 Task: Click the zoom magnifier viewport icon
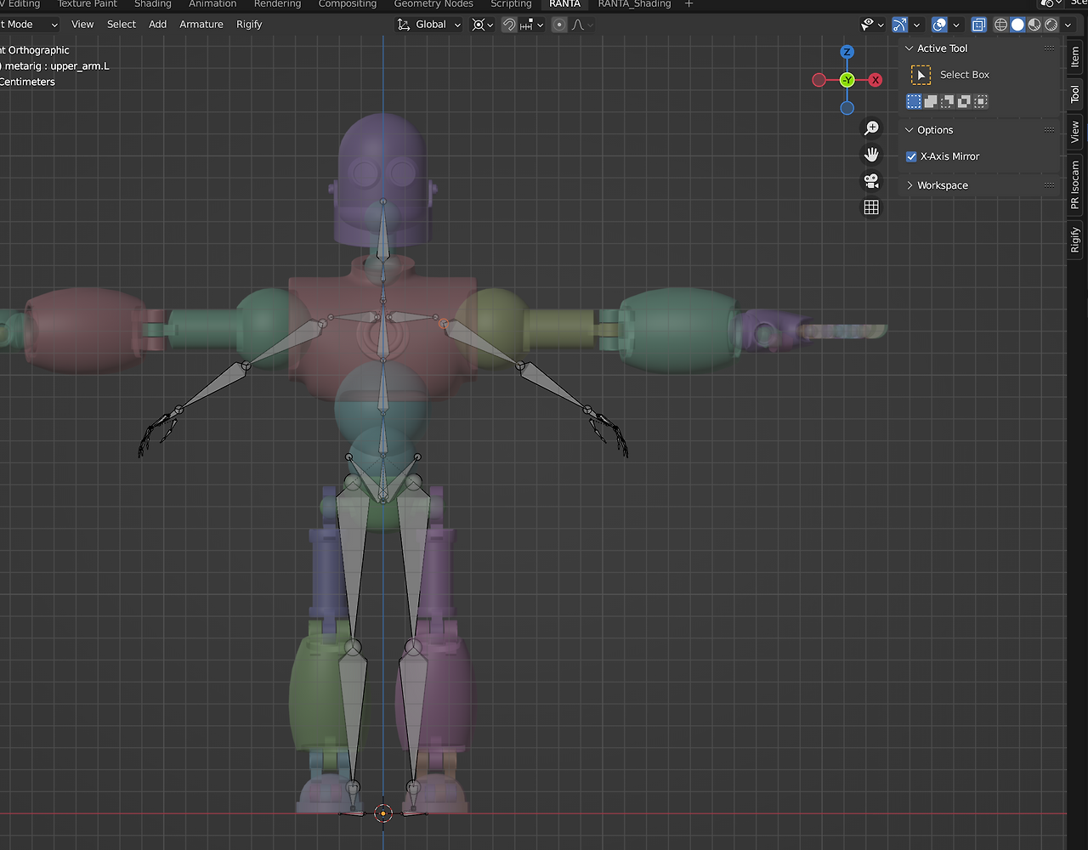click(871, 128)
